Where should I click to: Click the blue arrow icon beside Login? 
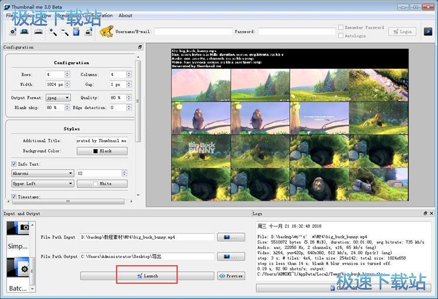pyautogui.click(x=427, y=32)
